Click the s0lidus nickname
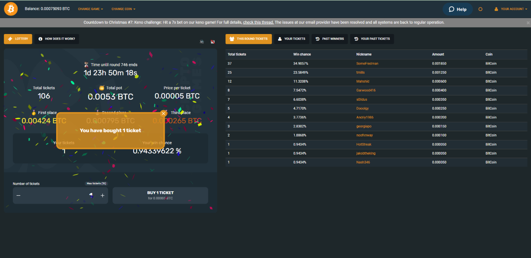Image resolution: width=531 pixels, height=258 pixels. 363,99
